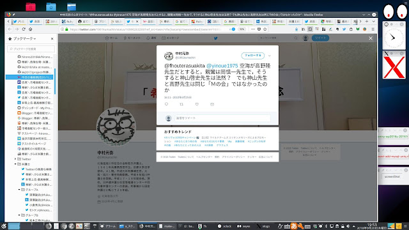Viewport: 409px width, 230px height.
Task: Click the volume icon in the system tray
Action: point(348,226)
